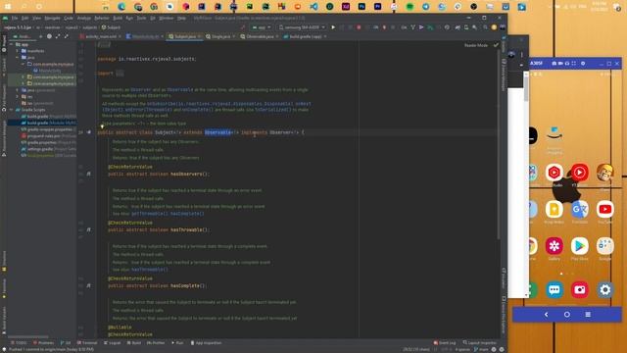Image resolution: width=627 pixels, height=353 pixels.
Task: Expand the res folder
Action: coord(18,96)
